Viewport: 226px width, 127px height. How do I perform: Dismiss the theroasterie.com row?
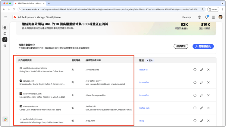209,108
